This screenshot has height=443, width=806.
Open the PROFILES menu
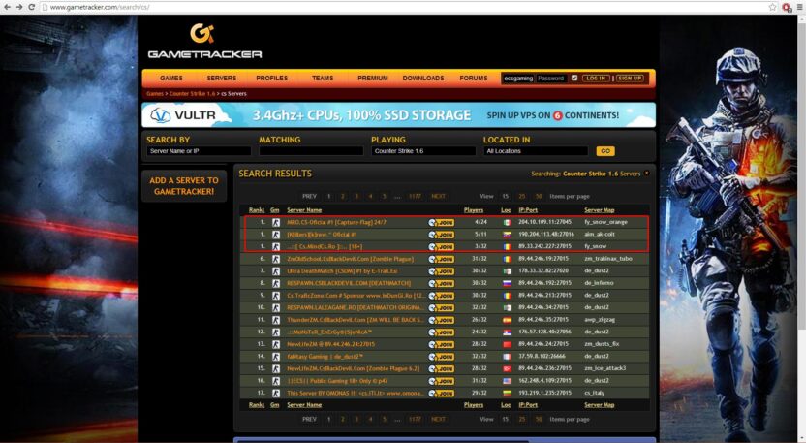click(x=272, y=79)
